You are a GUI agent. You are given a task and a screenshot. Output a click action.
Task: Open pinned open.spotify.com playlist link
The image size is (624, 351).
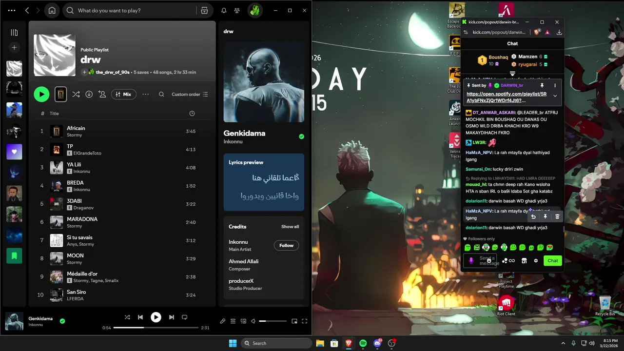click(507, 97)
